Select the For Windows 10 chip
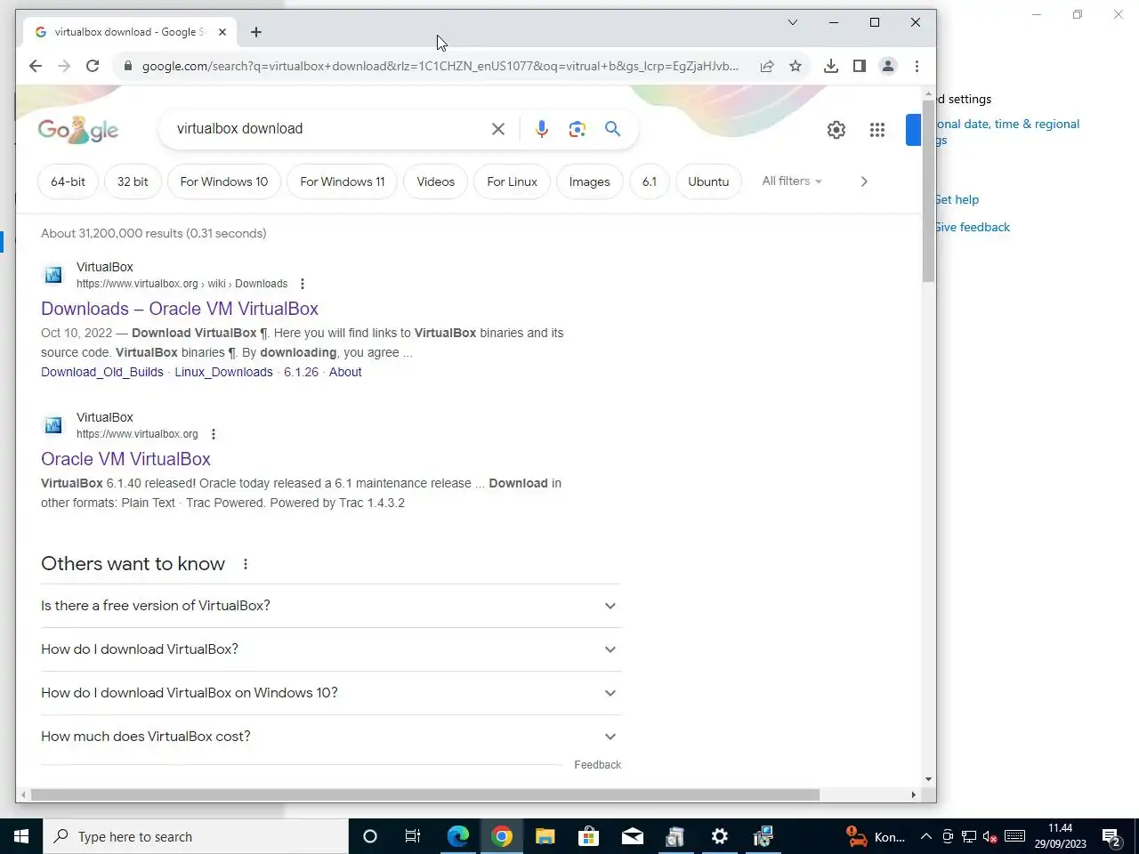The image size is (1139, 854). point(224,181)
